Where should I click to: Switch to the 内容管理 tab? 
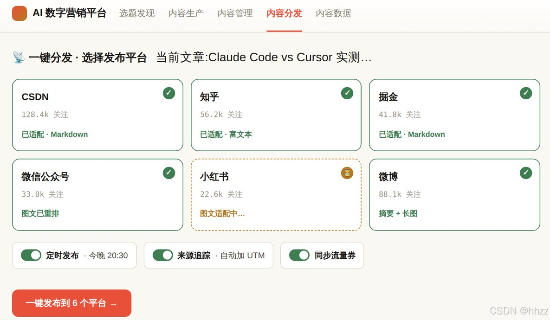click(235, 13)
